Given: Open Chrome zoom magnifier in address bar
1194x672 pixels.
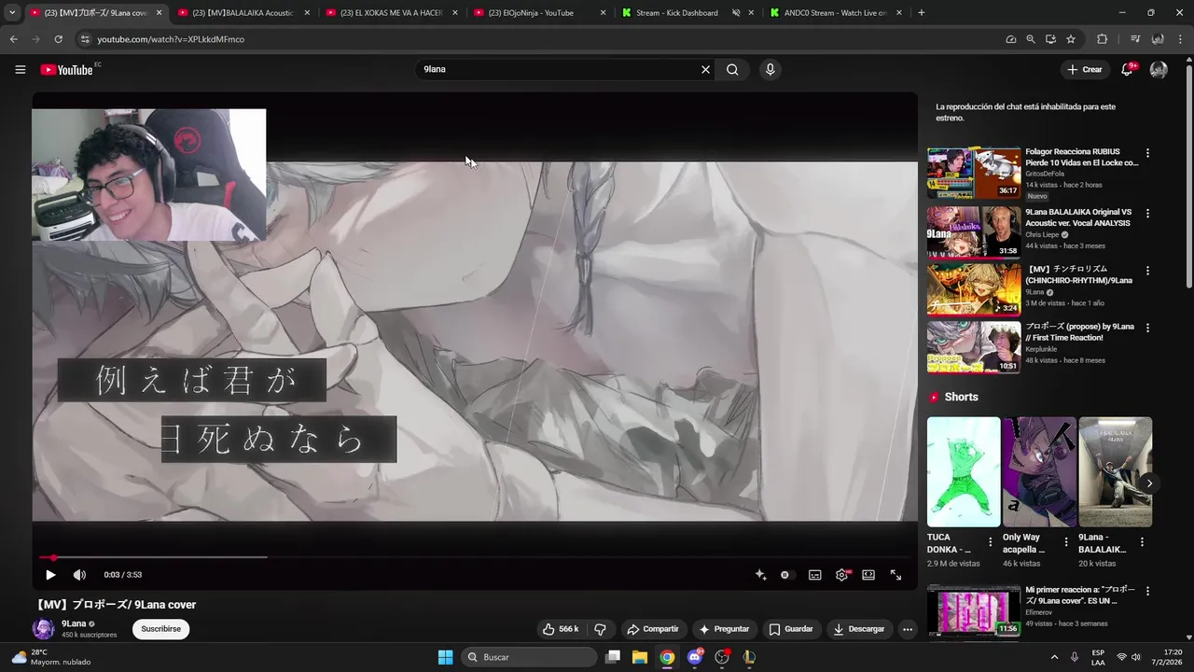Looking at the screenshot, I should click(1031, 39).
